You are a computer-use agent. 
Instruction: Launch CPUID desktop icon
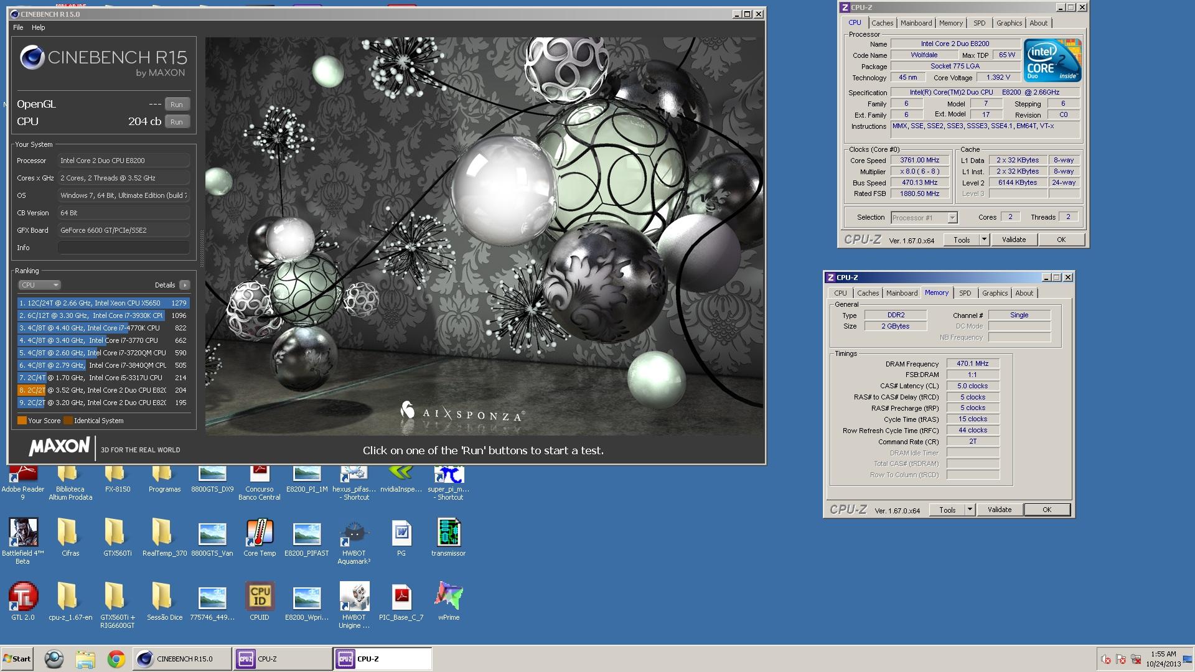pyautogui.click(x=260, y=602)
